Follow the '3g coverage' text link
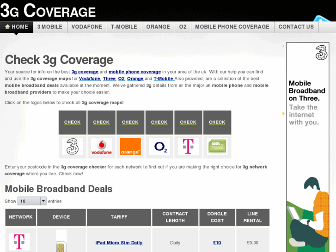This screenshot has height=252, width=336. click(85, 72)
